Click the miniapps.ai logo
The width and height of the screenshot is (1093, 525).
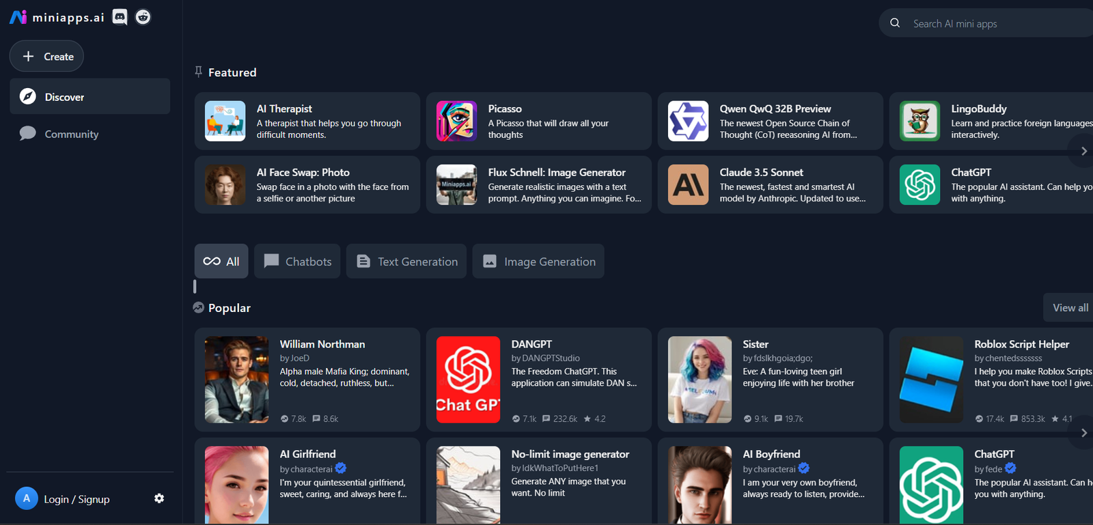(x=57, y=17)
